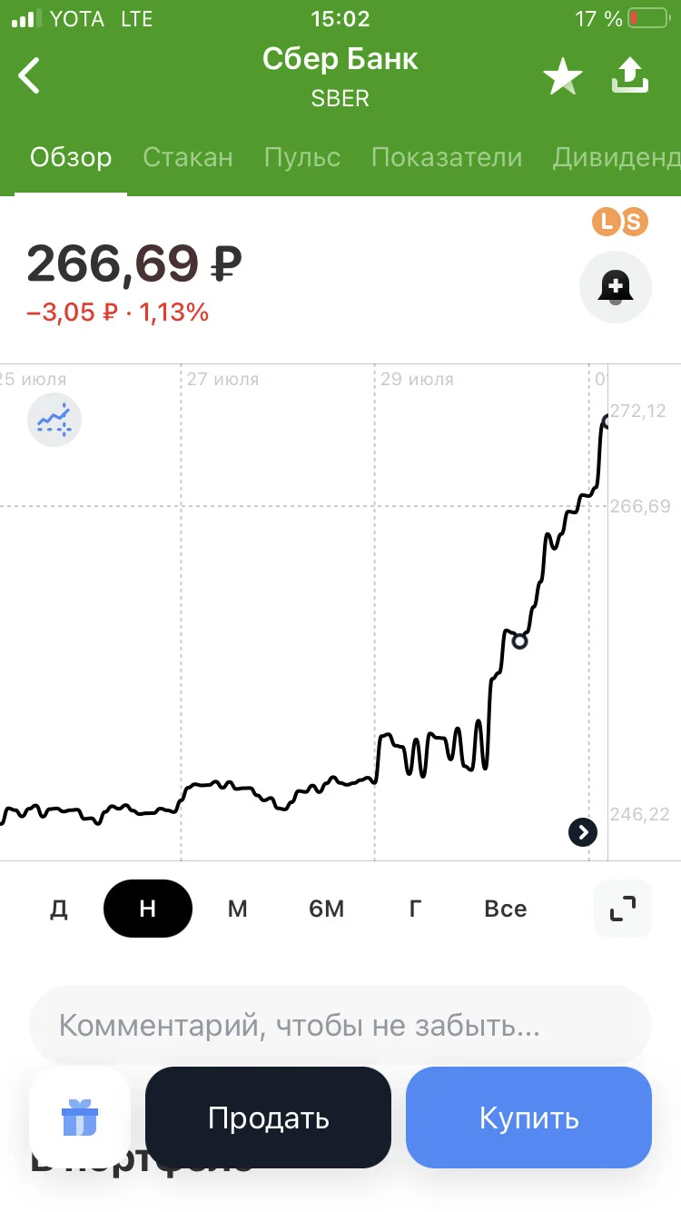Tap the orange S badge
The height and width of the screenshot is (1212, 681).
[634, 221]
